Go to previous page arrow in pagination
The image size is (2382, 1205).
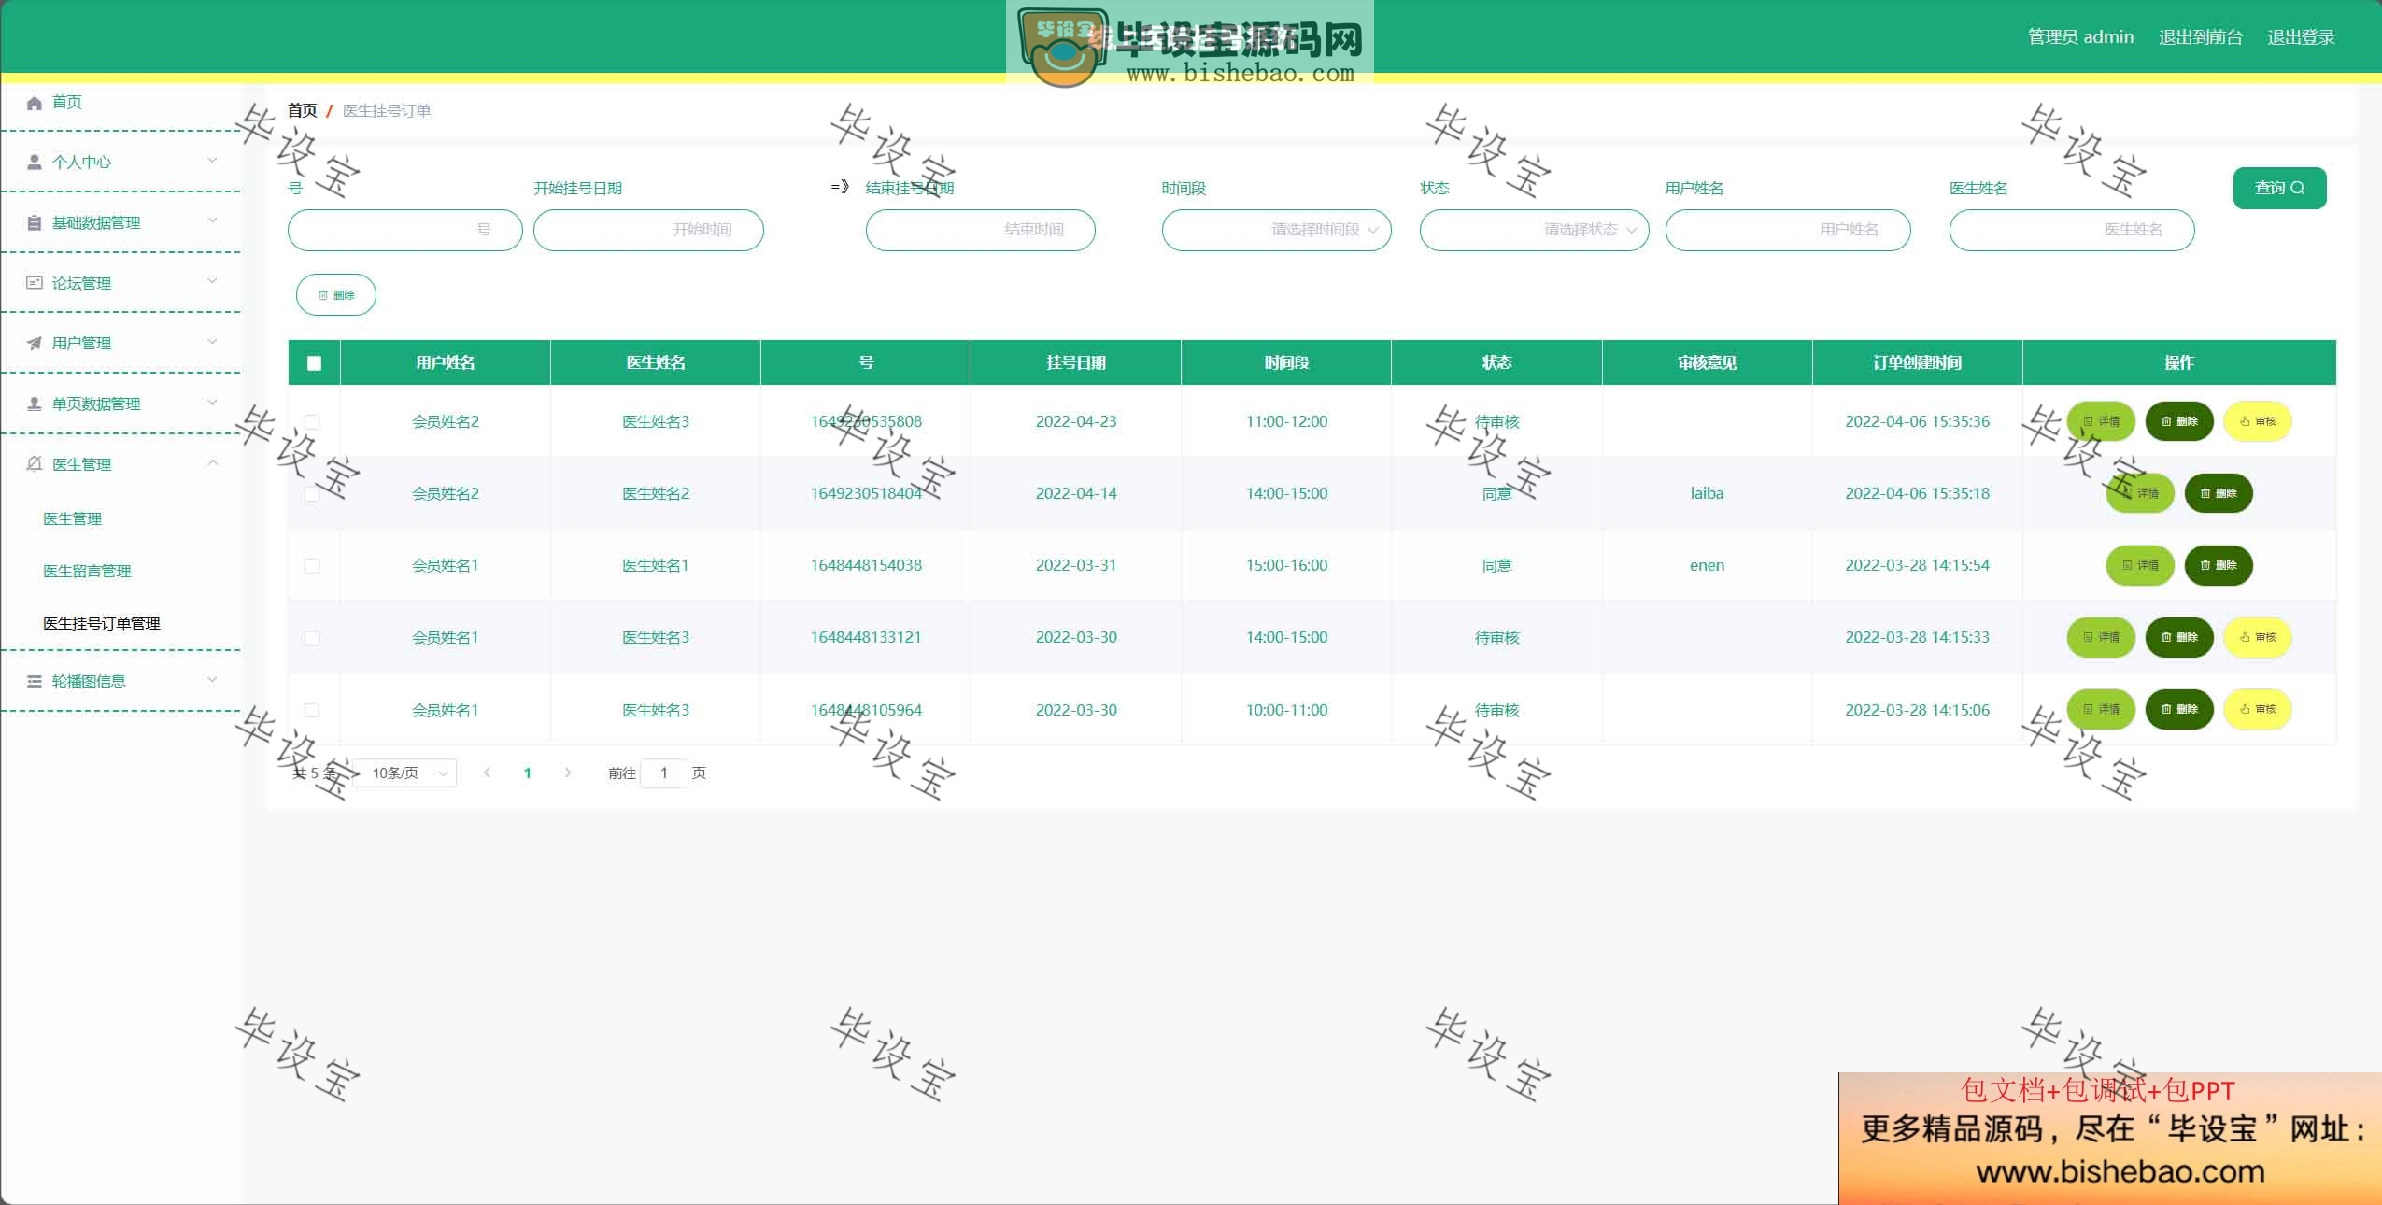[487, 773]
